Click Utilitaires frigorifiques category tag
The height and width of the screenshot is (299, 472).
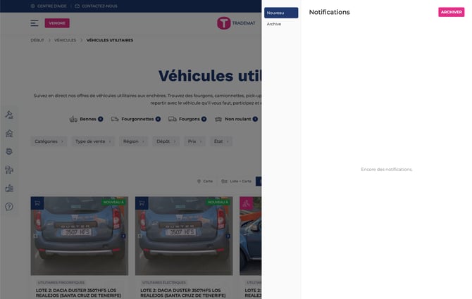coord(61,283)
